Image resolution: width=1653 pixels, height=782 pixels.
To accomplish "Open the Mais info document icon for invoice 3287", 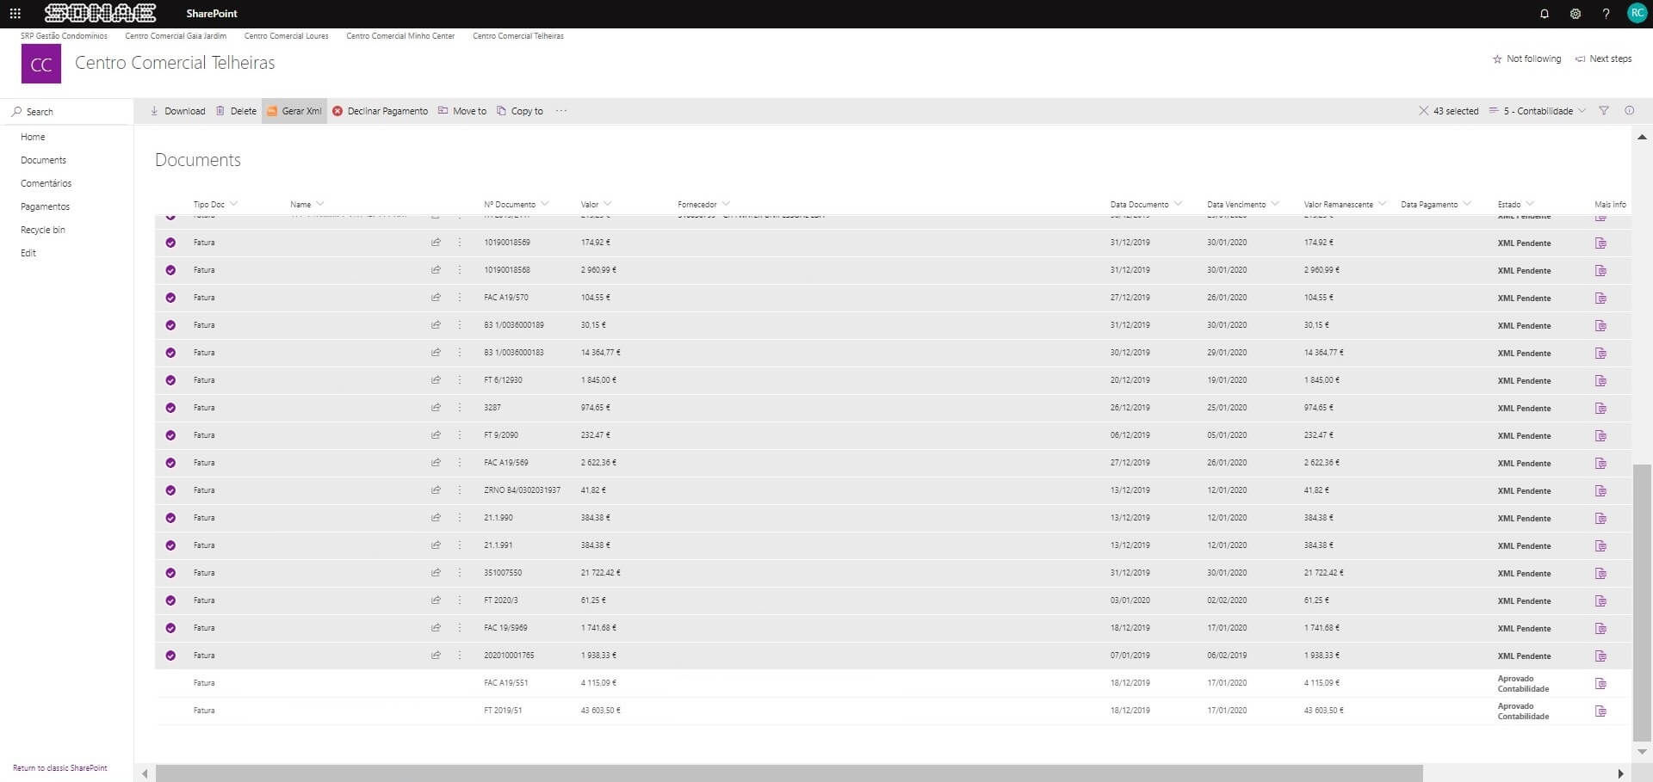I will pos(1601,408).
